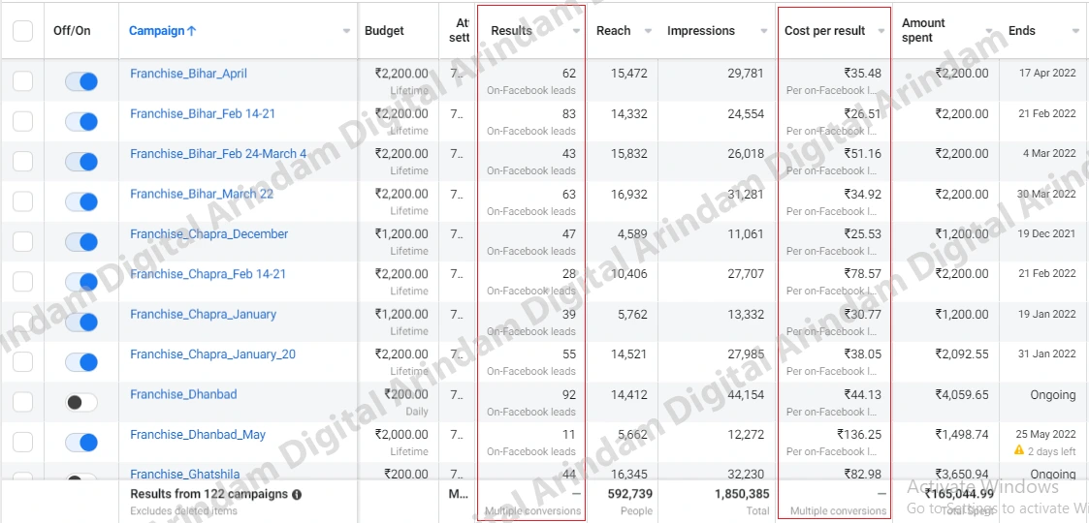Viewport: 1089px width, 523px height.
Task: Sort by the Impressions column header
Action: point(701,31)
